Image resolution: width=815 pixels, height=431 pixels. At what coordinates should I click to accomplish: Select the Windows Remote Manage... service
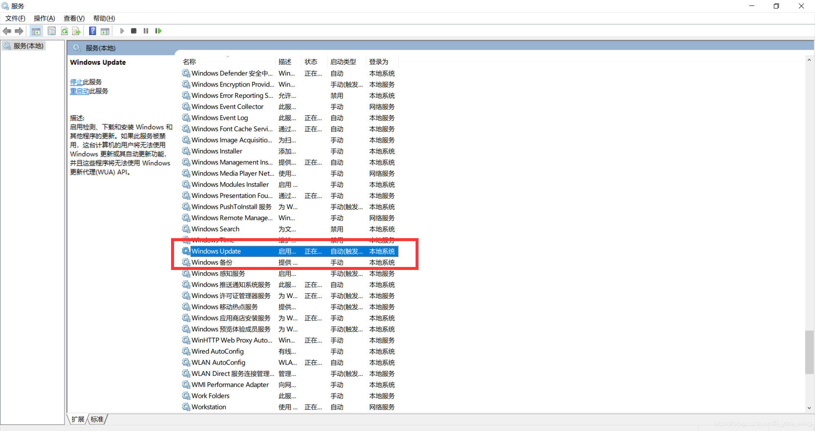[x=290, y=218]
